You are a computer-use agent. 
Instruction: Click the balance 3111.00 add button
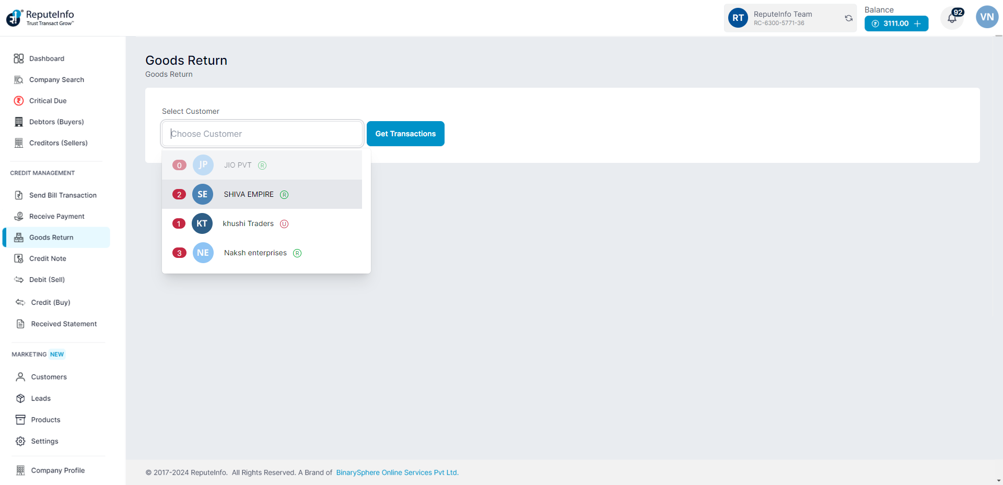(x=917, y=23)
